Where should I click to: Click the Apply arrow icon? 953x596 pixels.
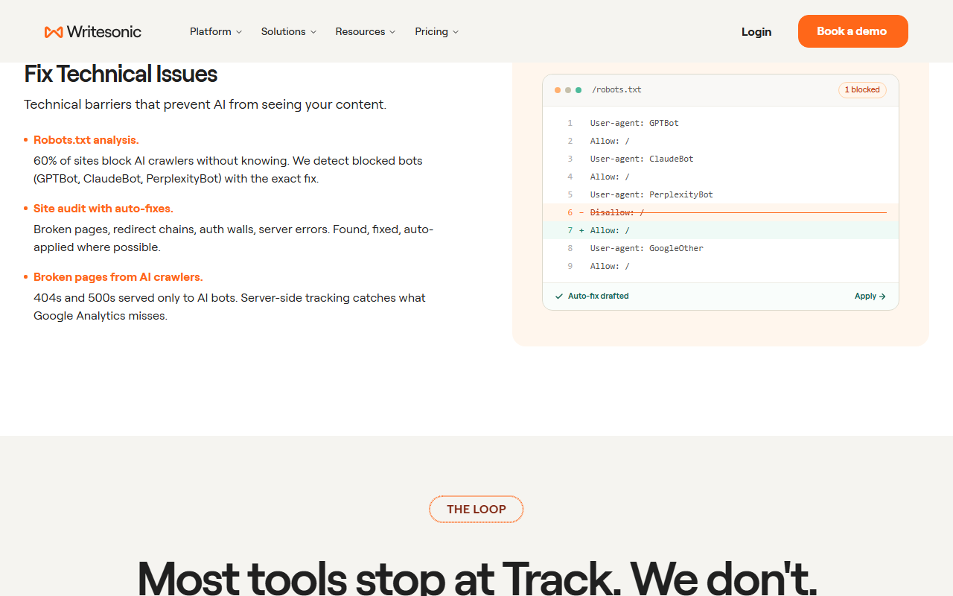(x=882, y=296)
